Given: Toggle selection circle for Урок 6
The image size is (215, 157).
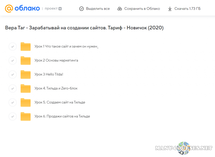Looking at the screenshot, I should [13, 116].
